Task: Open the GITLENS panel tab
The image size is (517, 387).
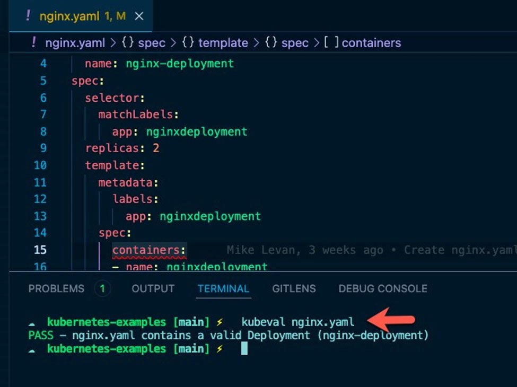Action: point(294,289)
